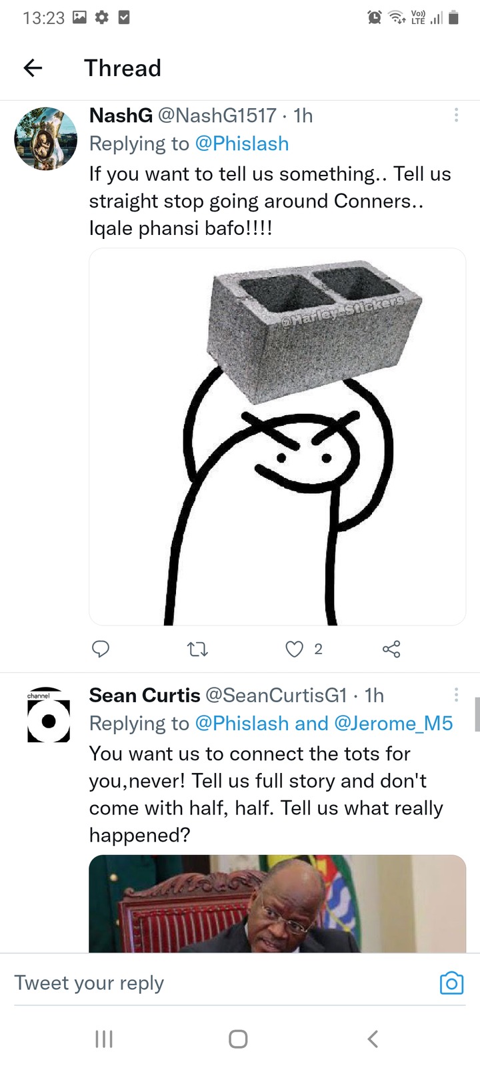Share NashG's tweet

[x=391, y=649]
